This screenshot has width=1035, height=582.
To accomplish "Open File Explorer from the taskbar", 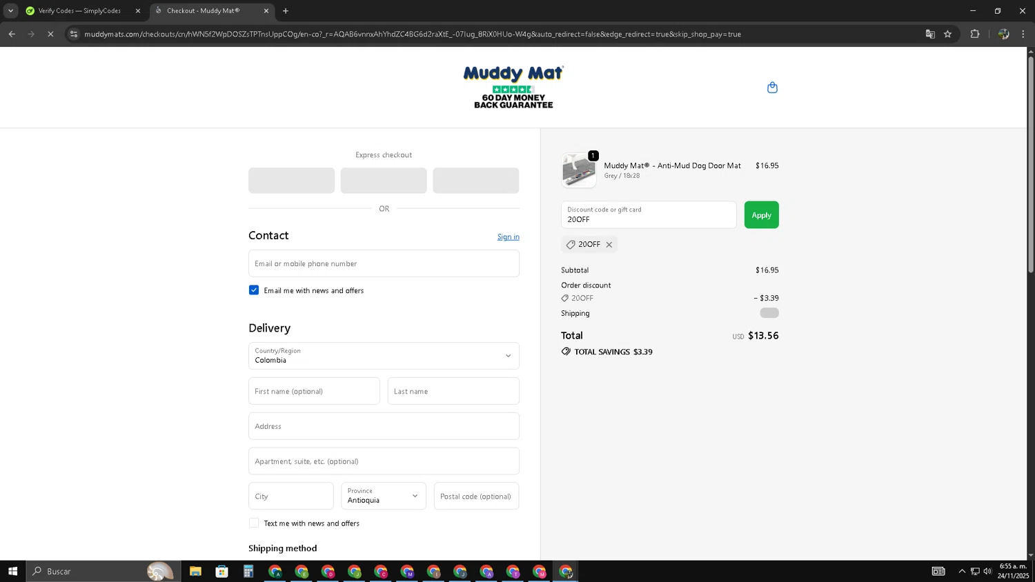I will [195, 571].
